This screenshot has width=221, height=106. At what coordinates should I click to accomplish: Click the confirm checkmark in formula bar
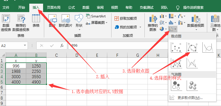[52, 46]
